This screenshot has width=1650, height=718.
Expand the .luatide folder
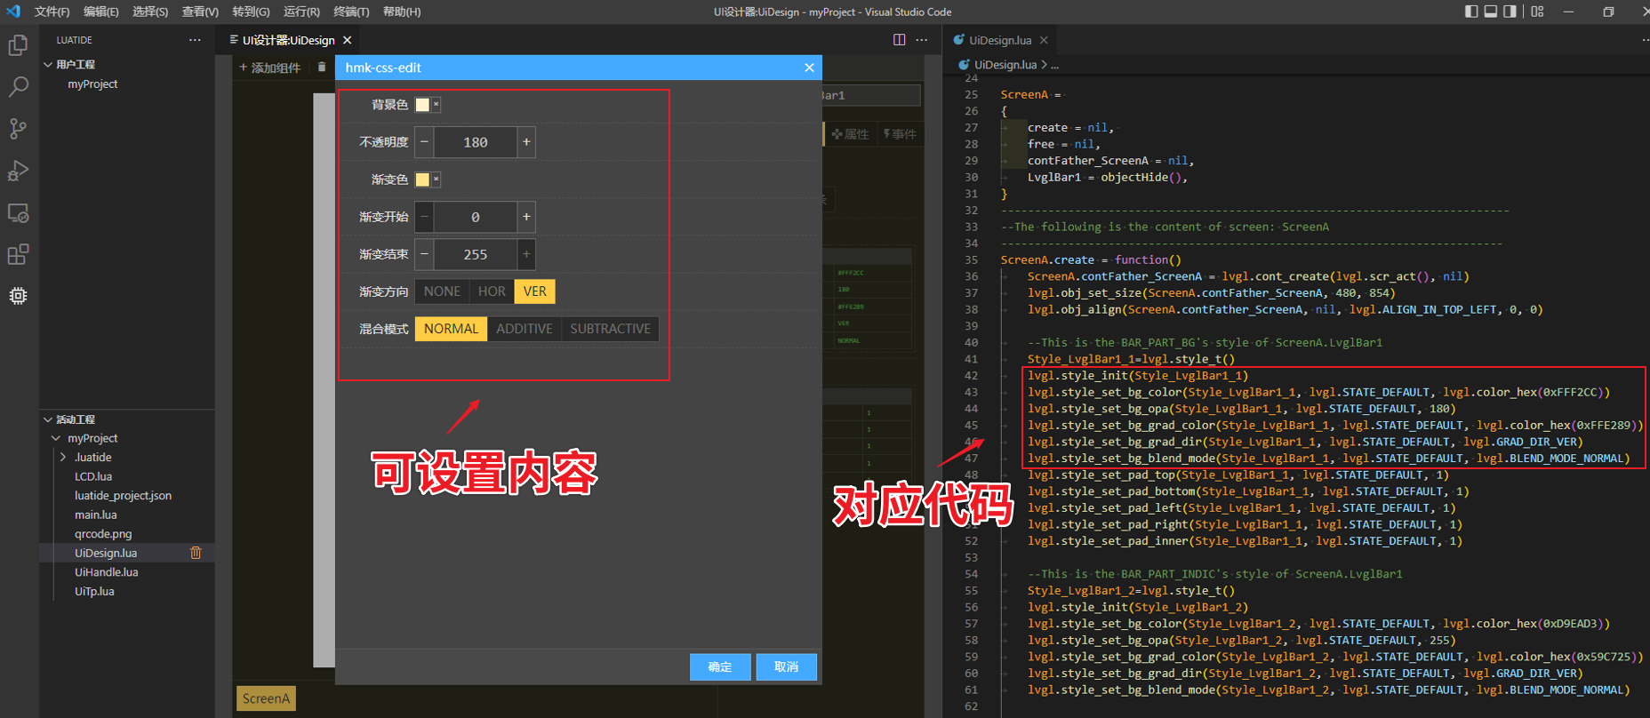(x=63, y=458)
